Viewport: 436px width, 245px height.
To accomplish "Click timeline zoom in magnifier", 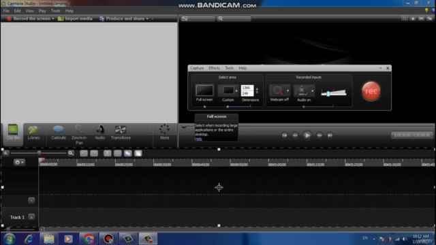I will point(71,153).
